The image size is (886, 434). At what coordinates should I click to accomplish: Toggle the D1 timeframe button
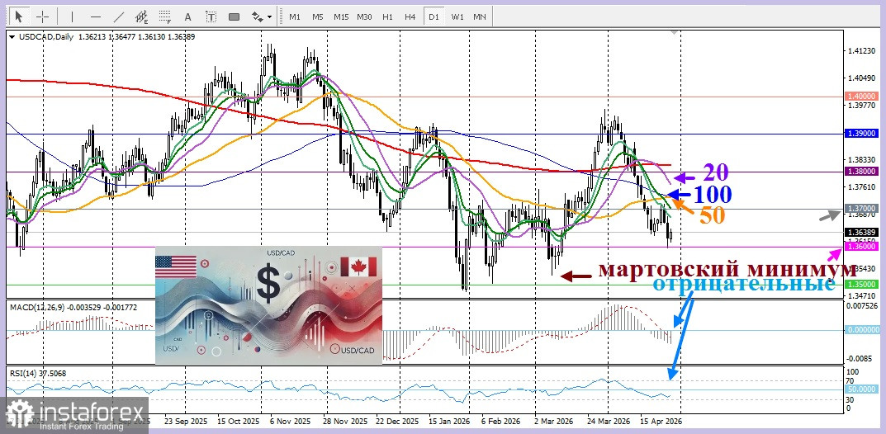[434, 17]
